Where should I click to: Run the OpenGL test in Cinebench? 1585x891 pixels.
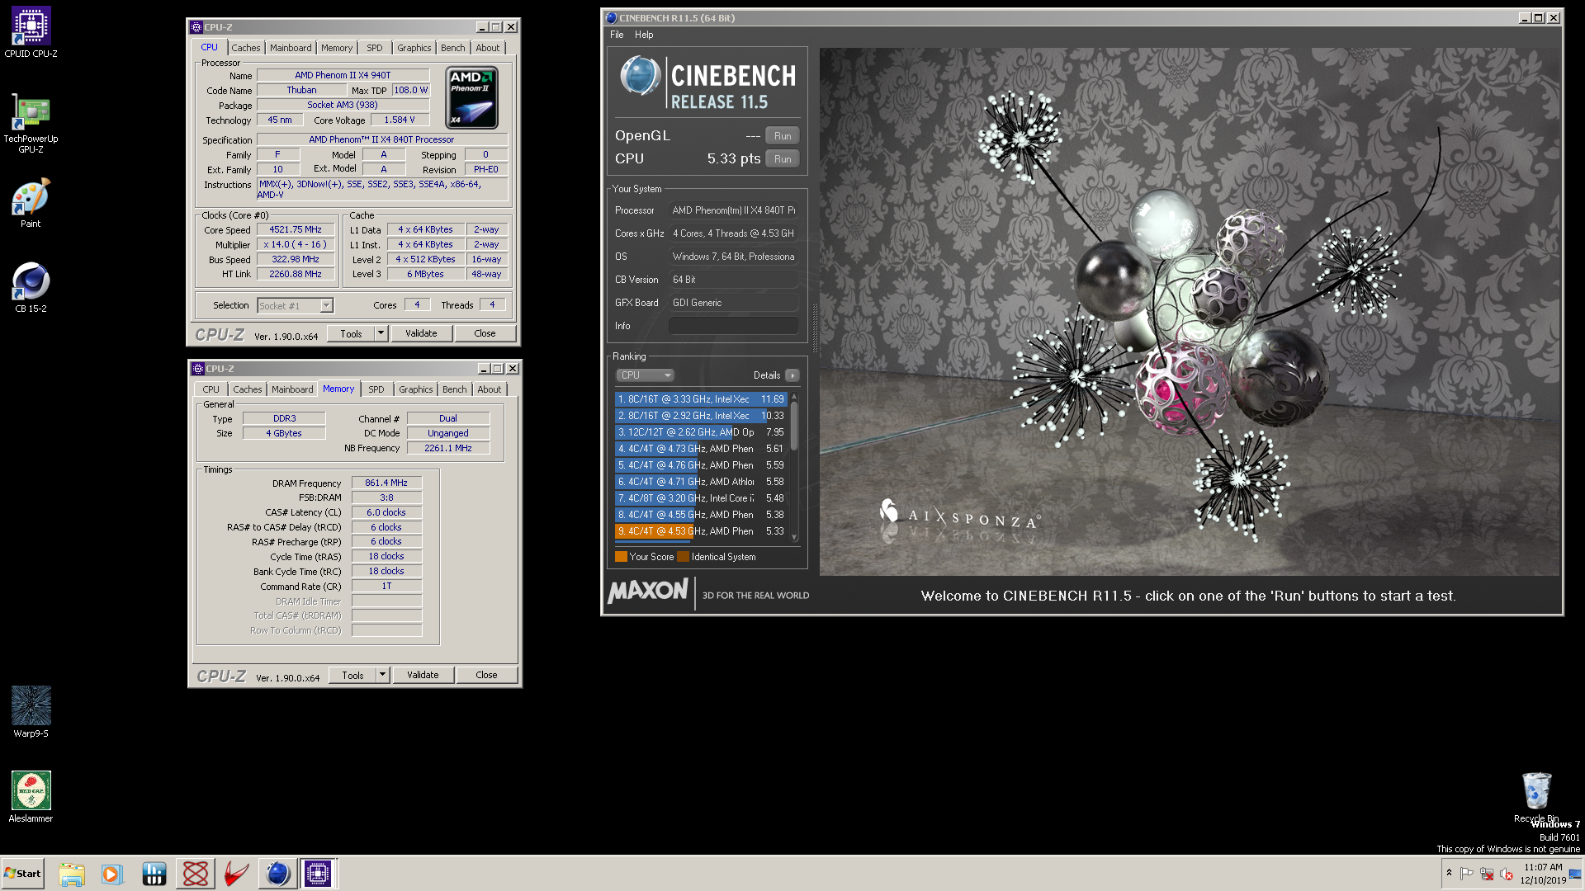(x=783, y=136)
